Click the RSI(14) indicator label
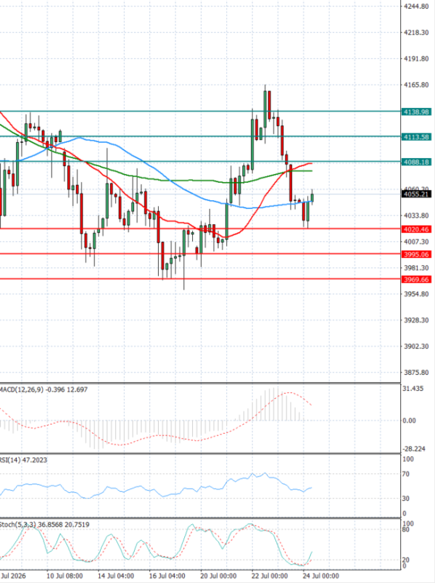435x583 pixels. click(10, 460)
